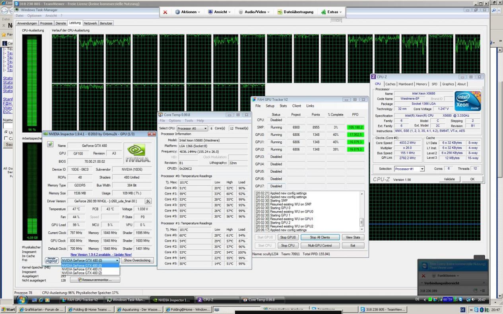503x314 pixels.
Task: Click the Show Overclocking button
Action: pyautogui.click(x=137, y=260)
